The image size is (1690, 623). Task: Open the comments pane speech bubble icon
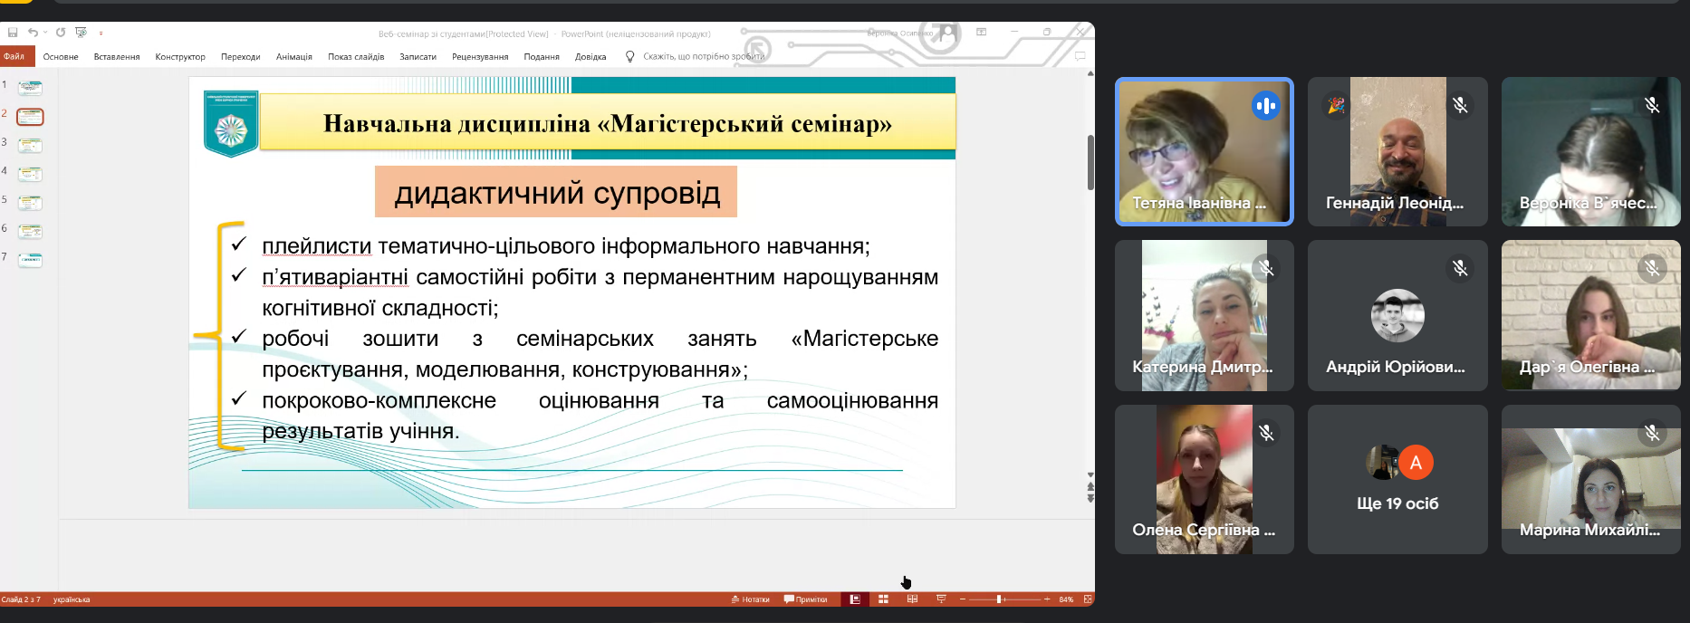(x=1080, y=56)
